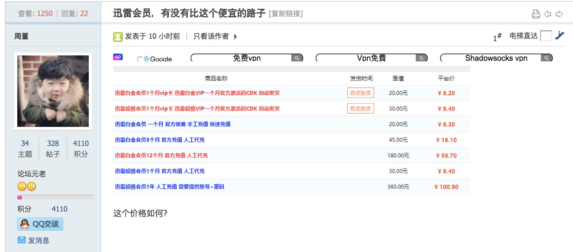Click the QQ penguin icon
Screen dimensions: 573x252
tap(24, 224)
